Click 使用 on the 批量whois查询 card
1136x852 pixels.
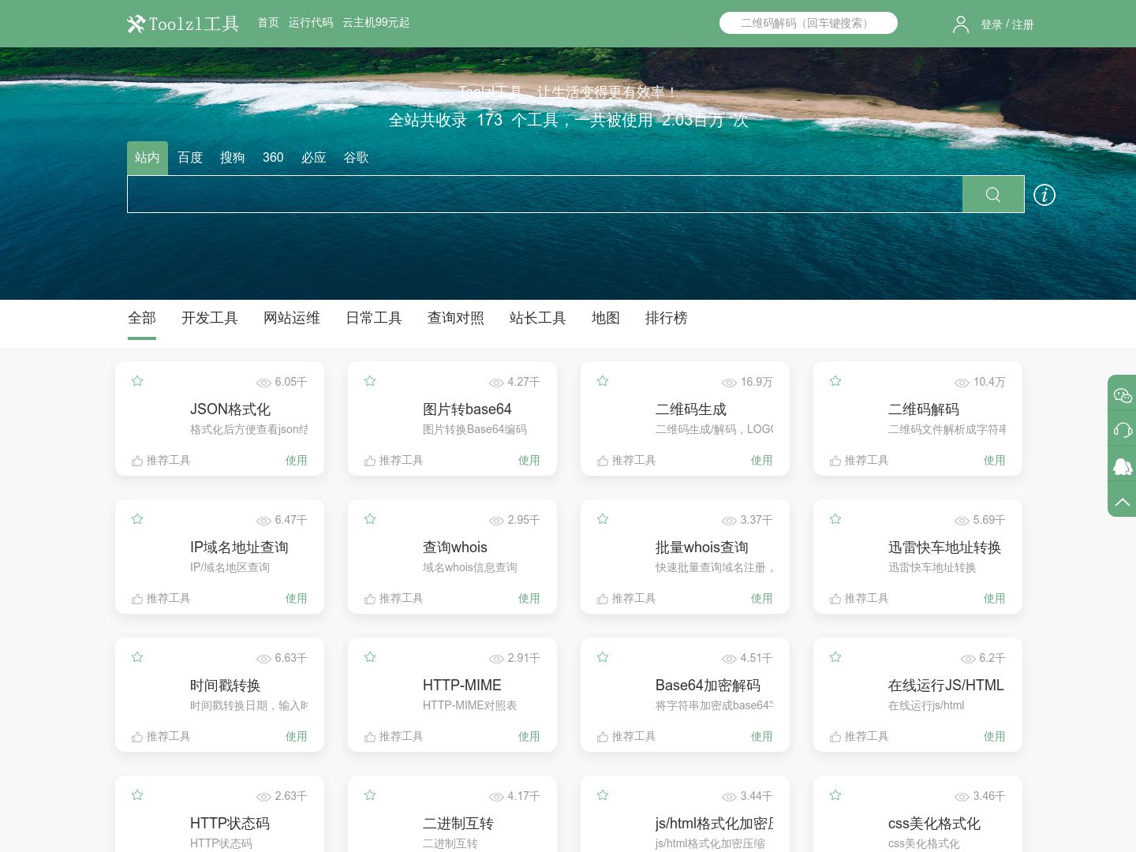pyautogui.click(x=762, y=599)
